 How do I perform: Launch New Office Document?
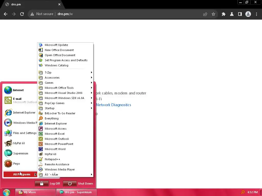(x=65, y=50)
